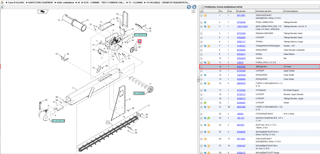The image size is (320, 154).
Task: Click the pin panel icon under the home icon
Action: click(2, 7)
